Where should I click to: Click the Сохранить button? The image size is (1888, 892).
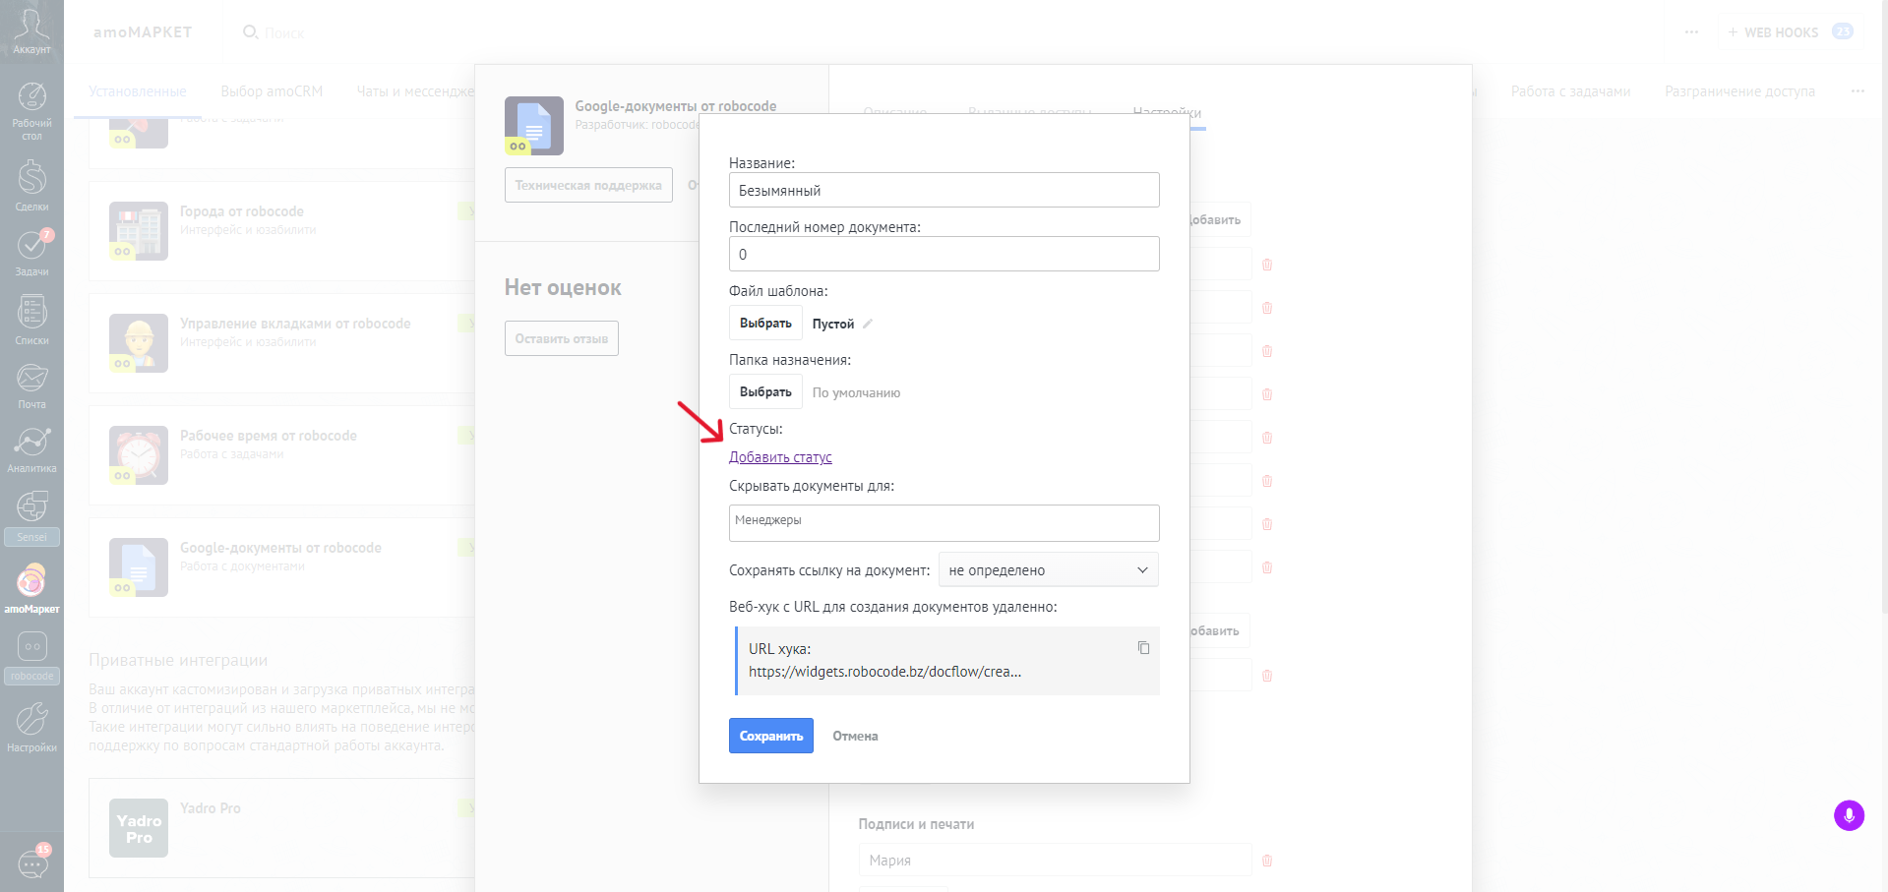click(771, 736)
